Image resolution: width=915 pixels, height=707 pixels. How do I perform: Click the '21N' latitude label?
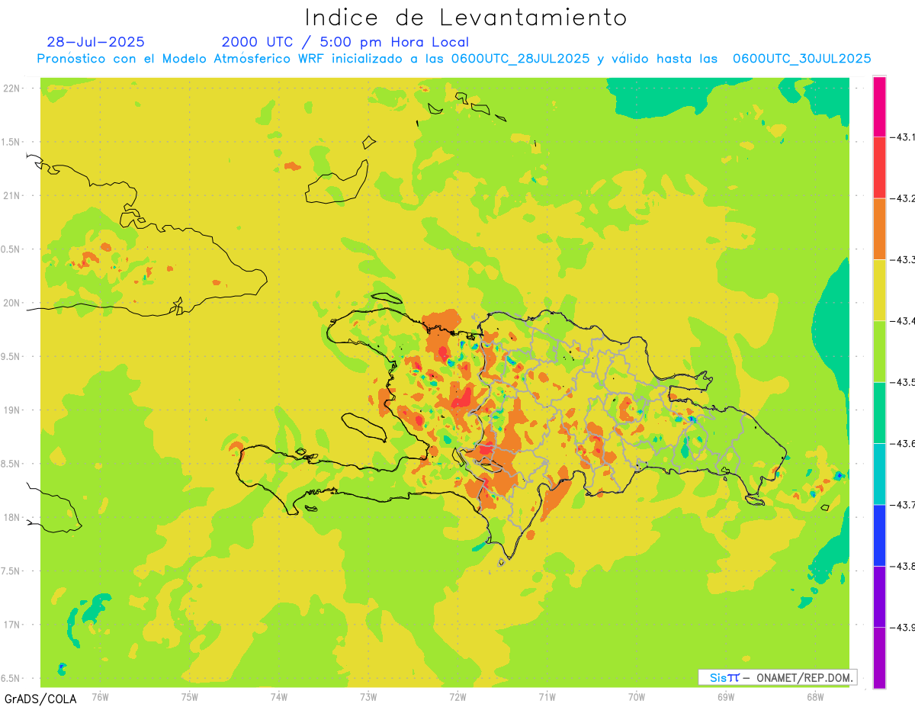pyautogui.click(x=12, y=195)
